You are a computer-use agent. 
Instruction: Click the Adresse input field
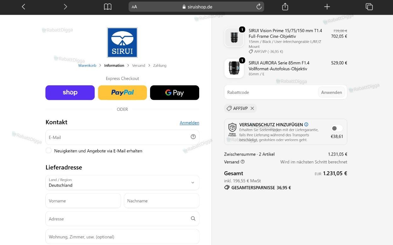click(x=122, y=219)
